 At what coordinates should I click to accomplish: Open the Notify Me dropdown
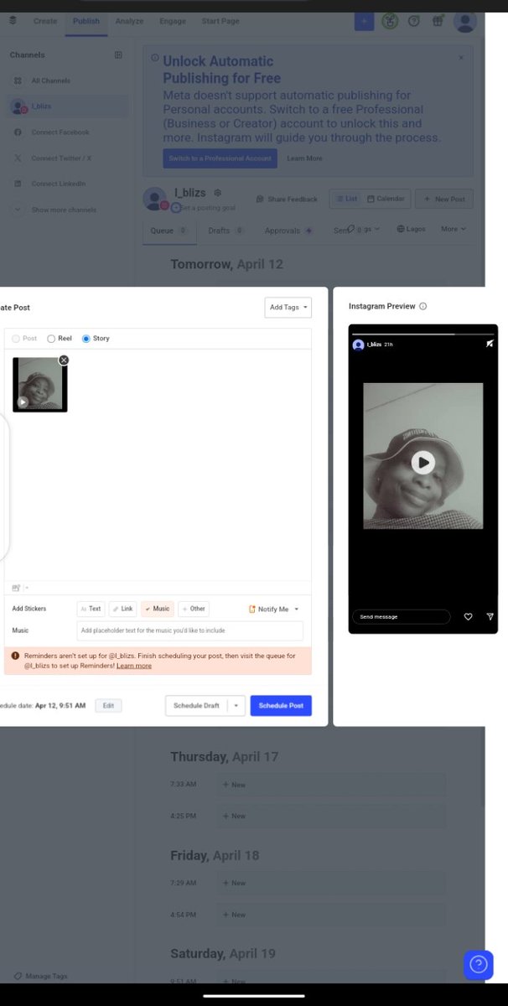pos(274,609)
